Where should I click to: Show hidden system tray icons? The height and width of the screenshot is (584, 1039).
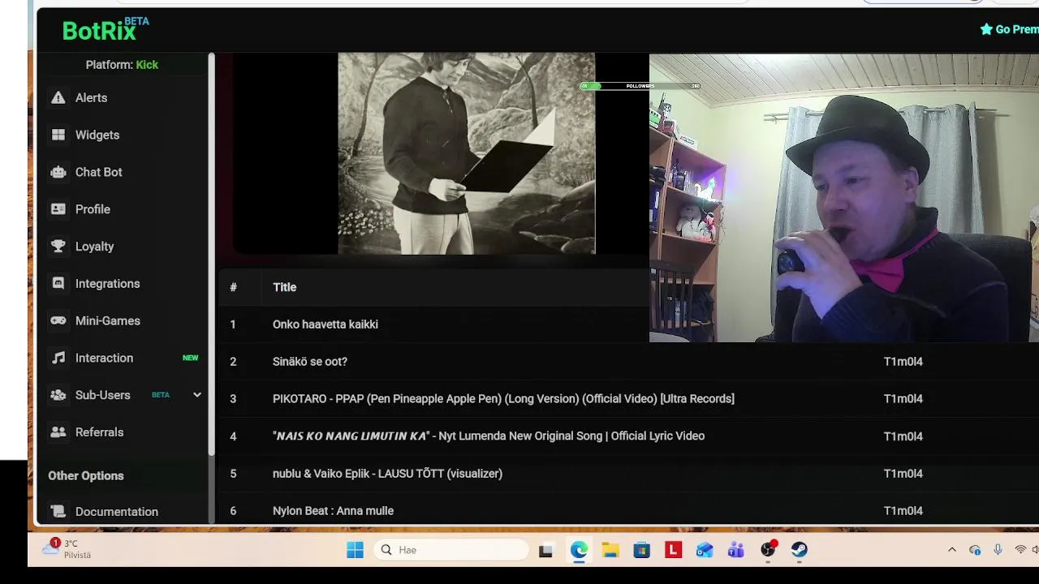pos(952,550)
